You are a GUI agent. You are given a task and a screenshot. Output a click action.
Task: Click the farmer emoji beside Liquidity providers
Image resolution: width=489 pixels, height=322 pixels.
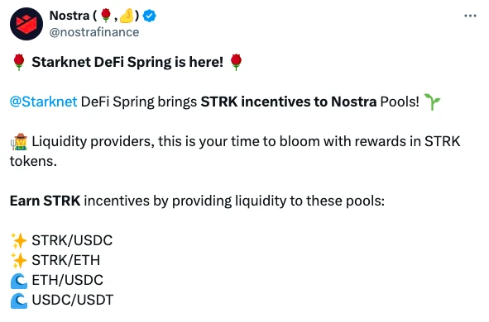click(19, 141)
